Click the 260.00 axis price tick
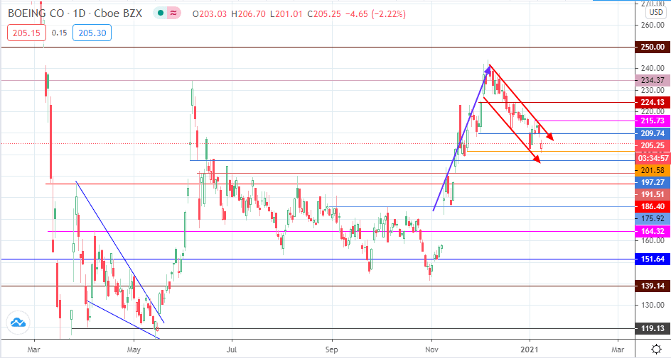The width and height of the screenshot is (671, 358). 653,25
